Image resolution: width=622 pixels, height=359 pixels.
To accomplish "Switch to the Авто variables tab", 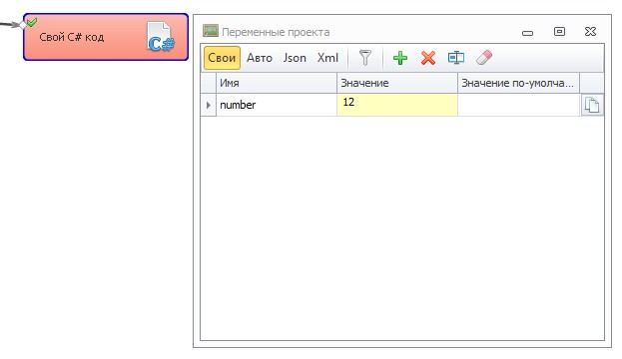I will point(260,58).
